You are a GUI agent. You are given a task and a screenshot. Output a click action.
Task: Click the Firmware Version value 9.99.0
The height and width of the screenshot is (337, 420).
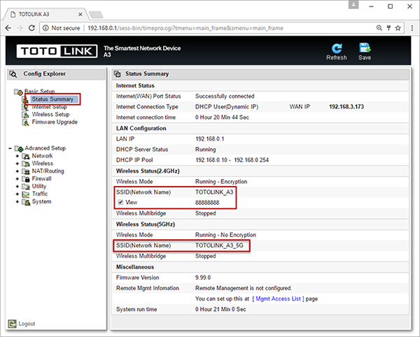[203, 278]
